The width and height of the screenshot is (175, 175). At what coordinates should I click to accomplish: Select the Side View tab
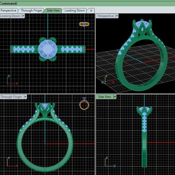[x=53, y=11]
